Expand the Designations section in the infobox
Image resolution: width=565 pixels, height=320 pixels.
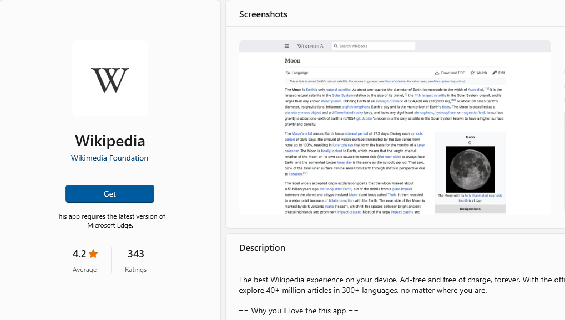click(470, 209)
